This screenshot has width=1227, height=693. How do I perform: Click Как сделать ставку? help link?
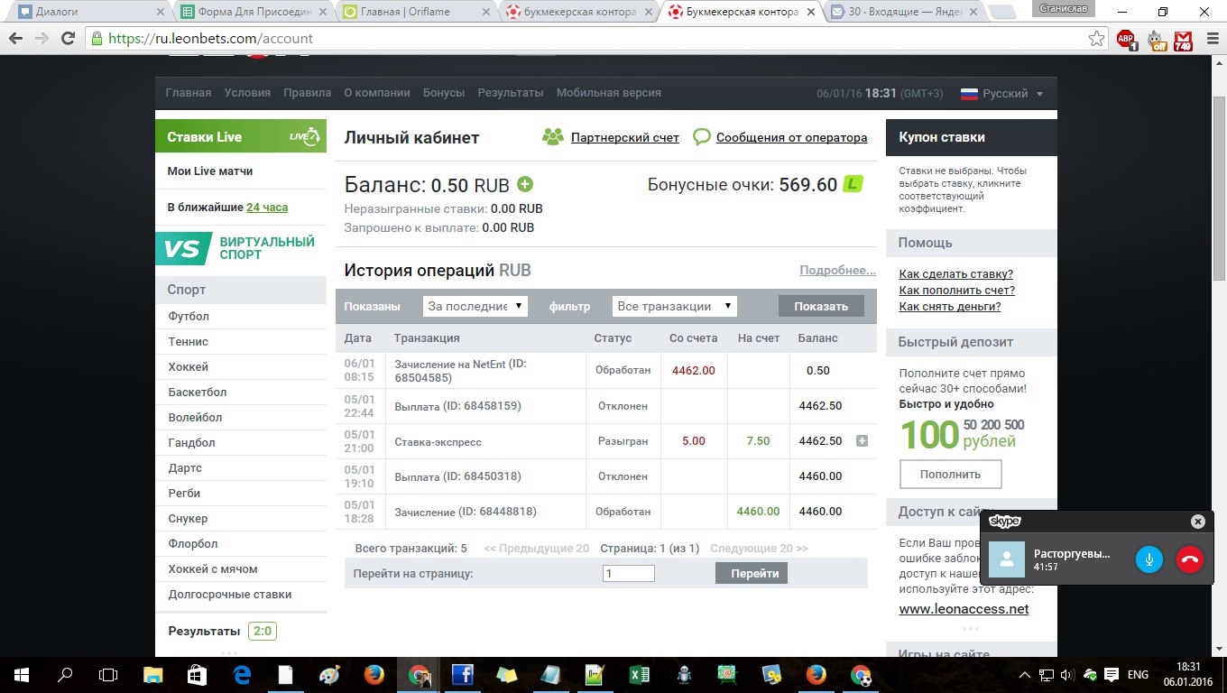[x=956, y=273]
